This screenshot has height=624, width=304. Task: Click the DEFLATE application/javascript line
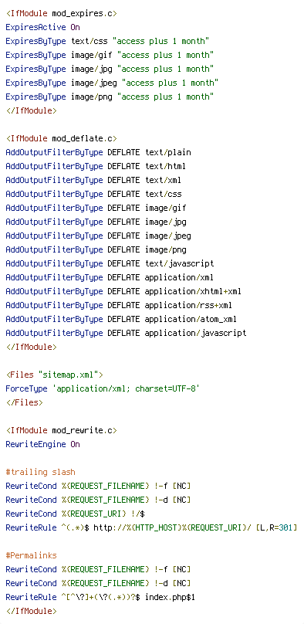click(126, 333)
